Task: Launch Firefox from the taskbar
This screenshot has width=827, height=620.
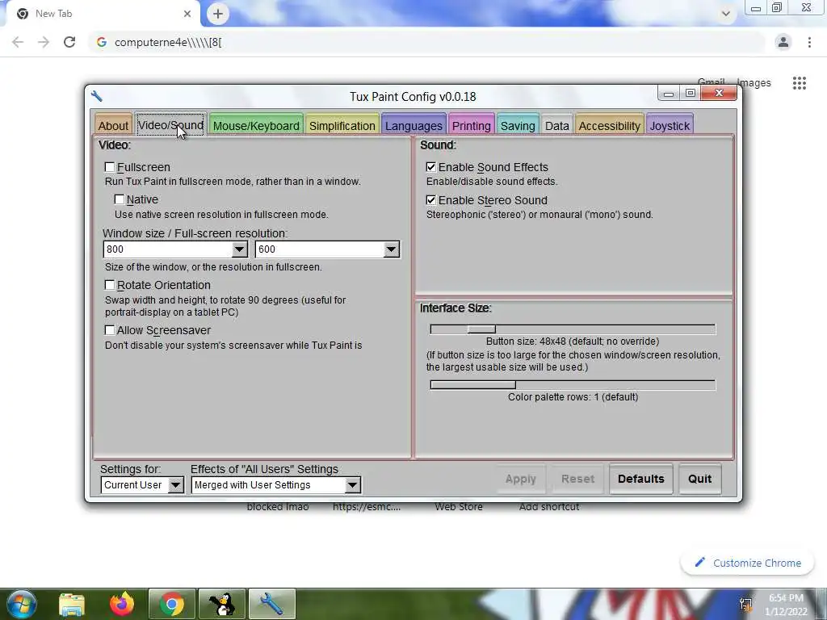Action: (122, 604)
